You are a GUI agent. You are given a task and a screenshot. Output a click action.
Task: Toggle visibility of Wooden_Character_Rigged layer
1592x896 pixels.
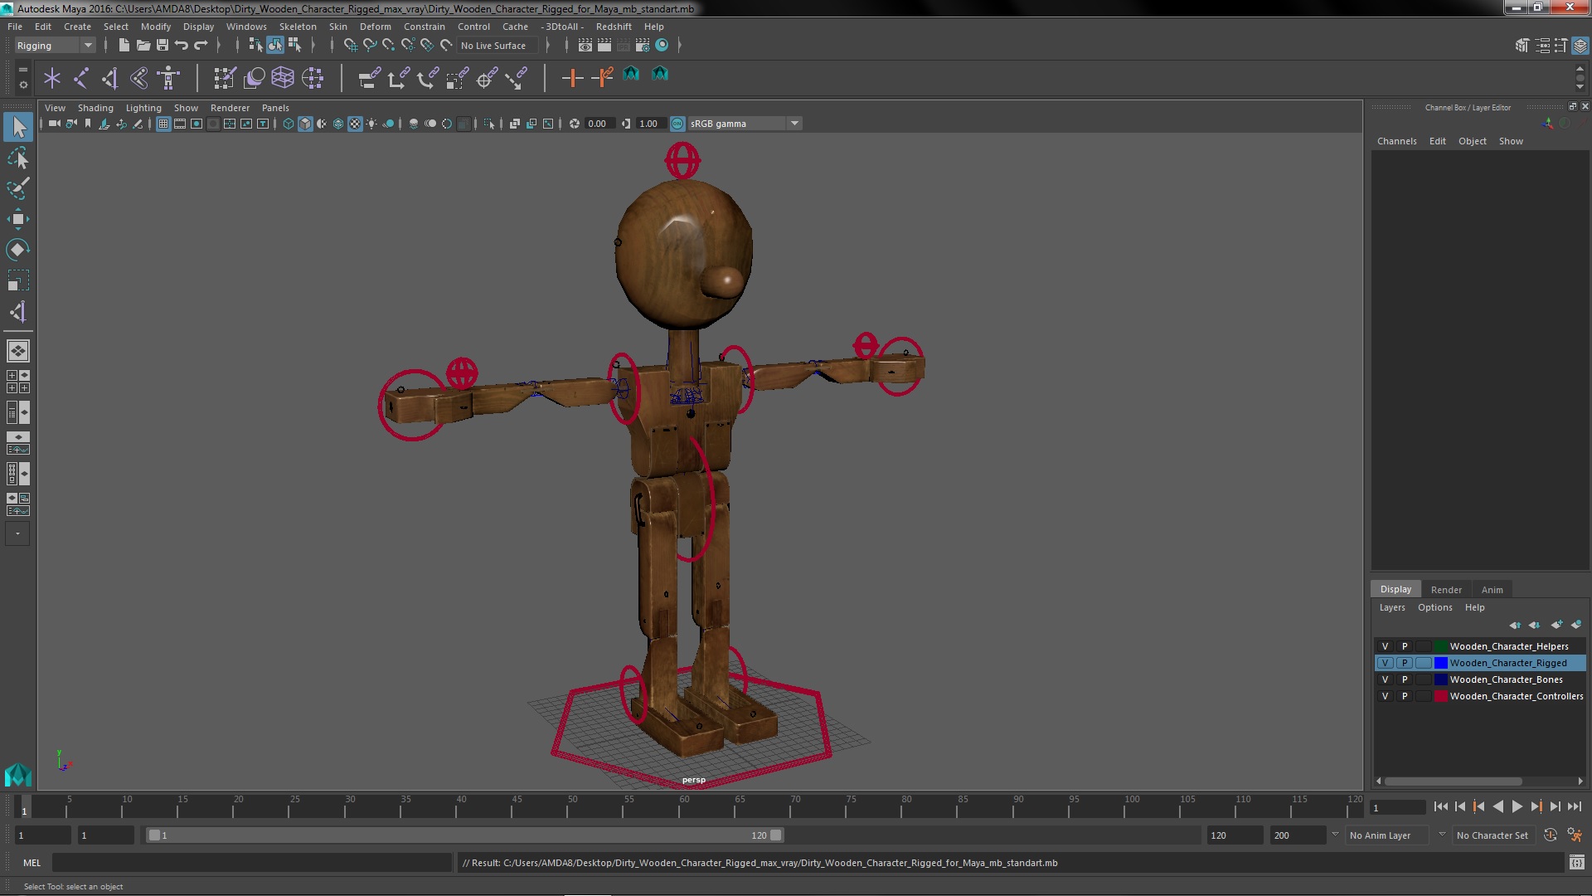[x=1385, y=663]
